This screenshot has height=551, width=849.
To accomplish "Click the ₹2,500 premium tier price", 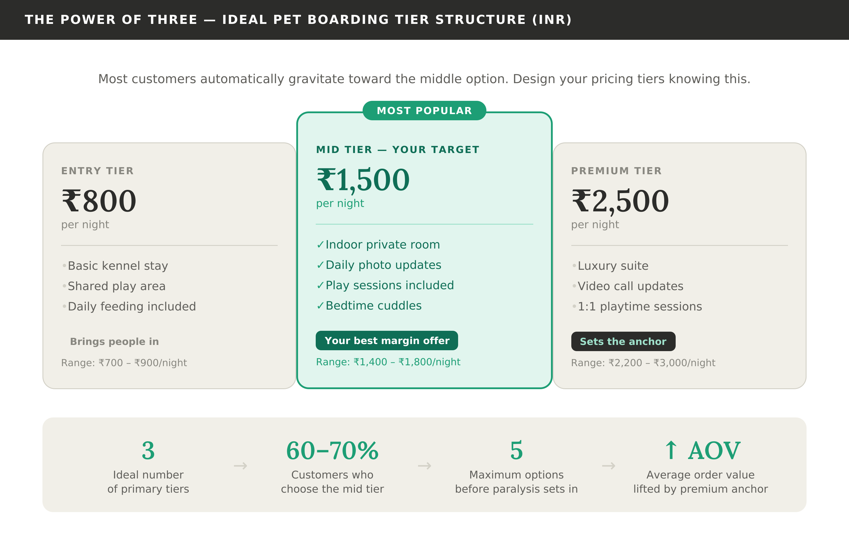I will (x=620, y=201).
